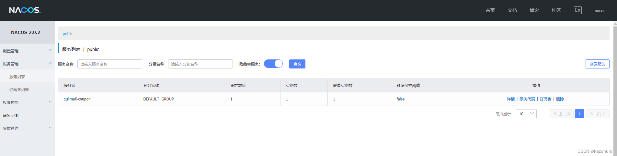
Task: Click the 下一页 next page button
Action: click(x=597, y=114)
